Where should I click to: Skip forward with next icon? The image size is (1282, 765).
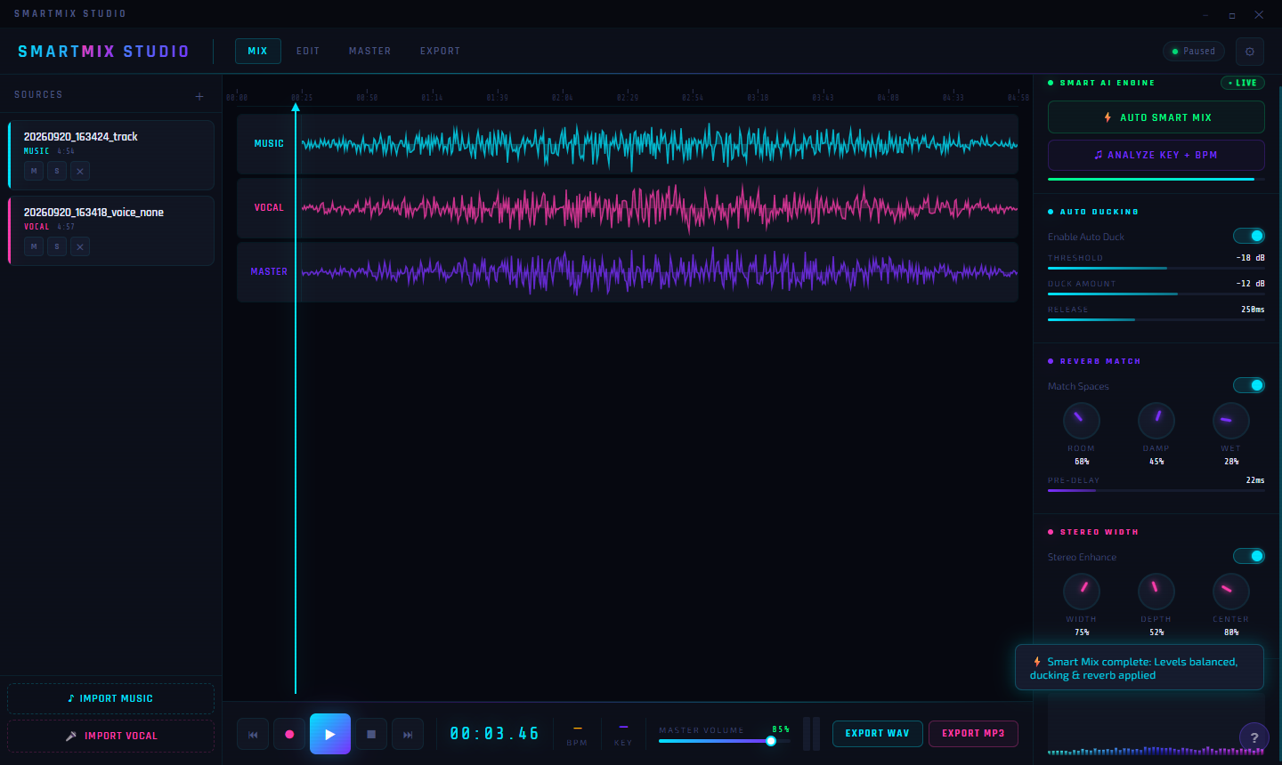(408, 735)
